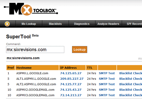Open IP address 74.125.43.27 link
The image size is (142, 99).
71,90
